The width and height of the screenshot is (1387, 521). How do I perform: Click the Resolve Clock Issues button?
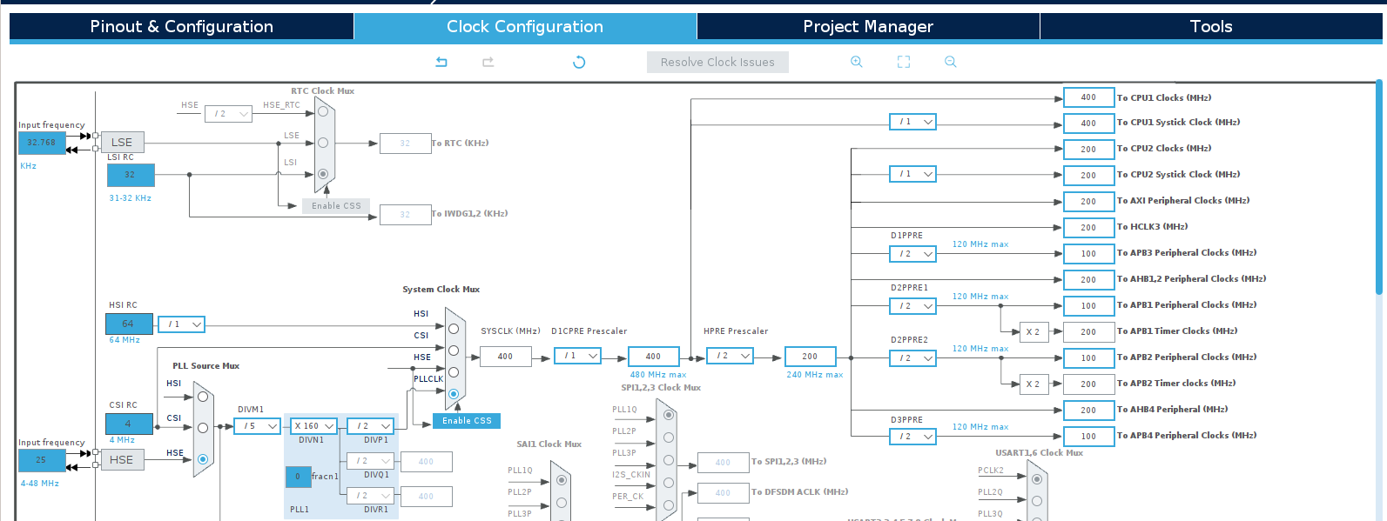717,63
